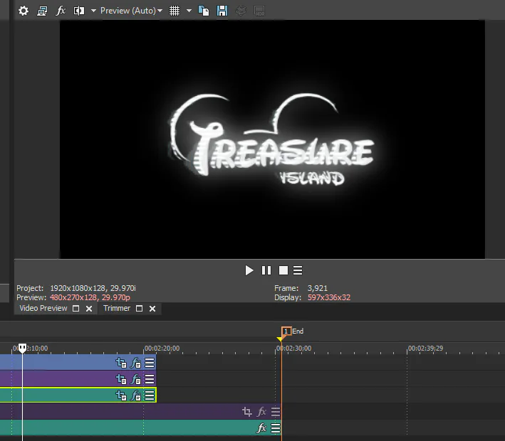Click the Treasure Island preview image

pyautogui.click(x=272, y=139)
